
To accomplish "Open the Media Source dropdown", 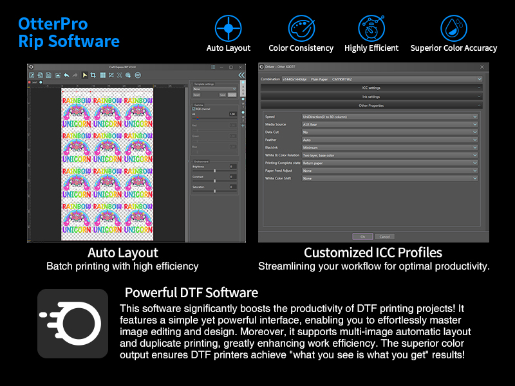I will click(x=390, y=124).
